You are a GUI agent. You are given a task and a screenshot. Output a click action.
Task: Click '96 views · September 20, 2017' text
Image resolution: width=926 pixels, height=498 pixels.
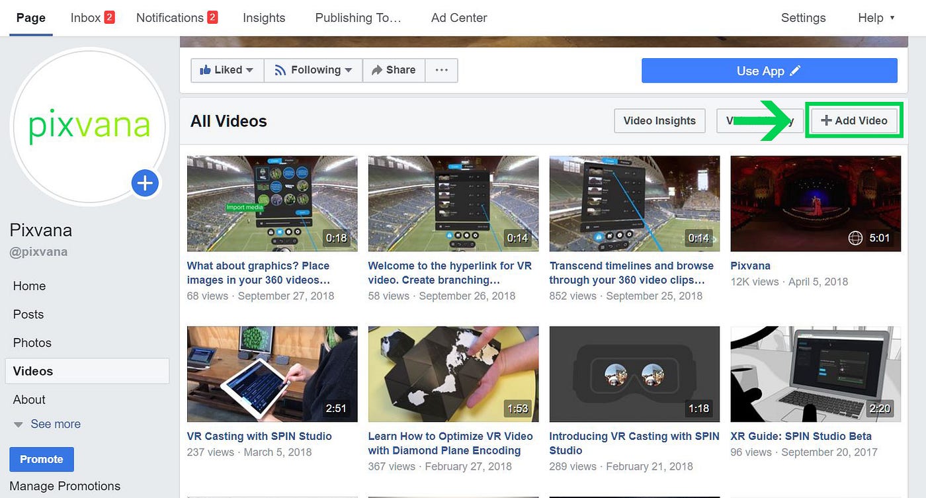(804, 452)
